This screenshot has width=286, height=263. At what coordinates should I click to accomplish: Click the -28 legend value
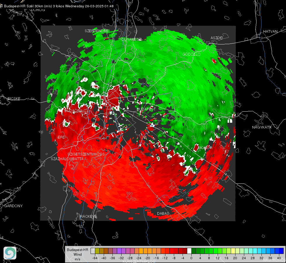(x=130, y=258)
